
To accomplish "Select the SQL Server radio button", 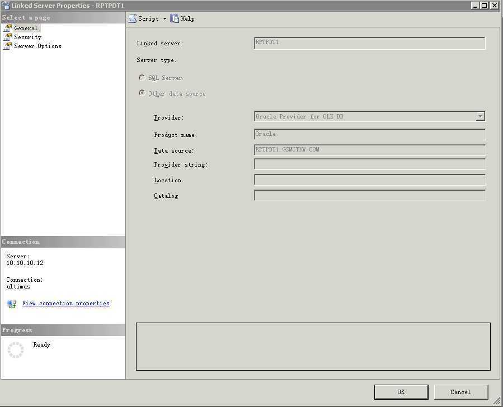I will [x=142, y=78].
